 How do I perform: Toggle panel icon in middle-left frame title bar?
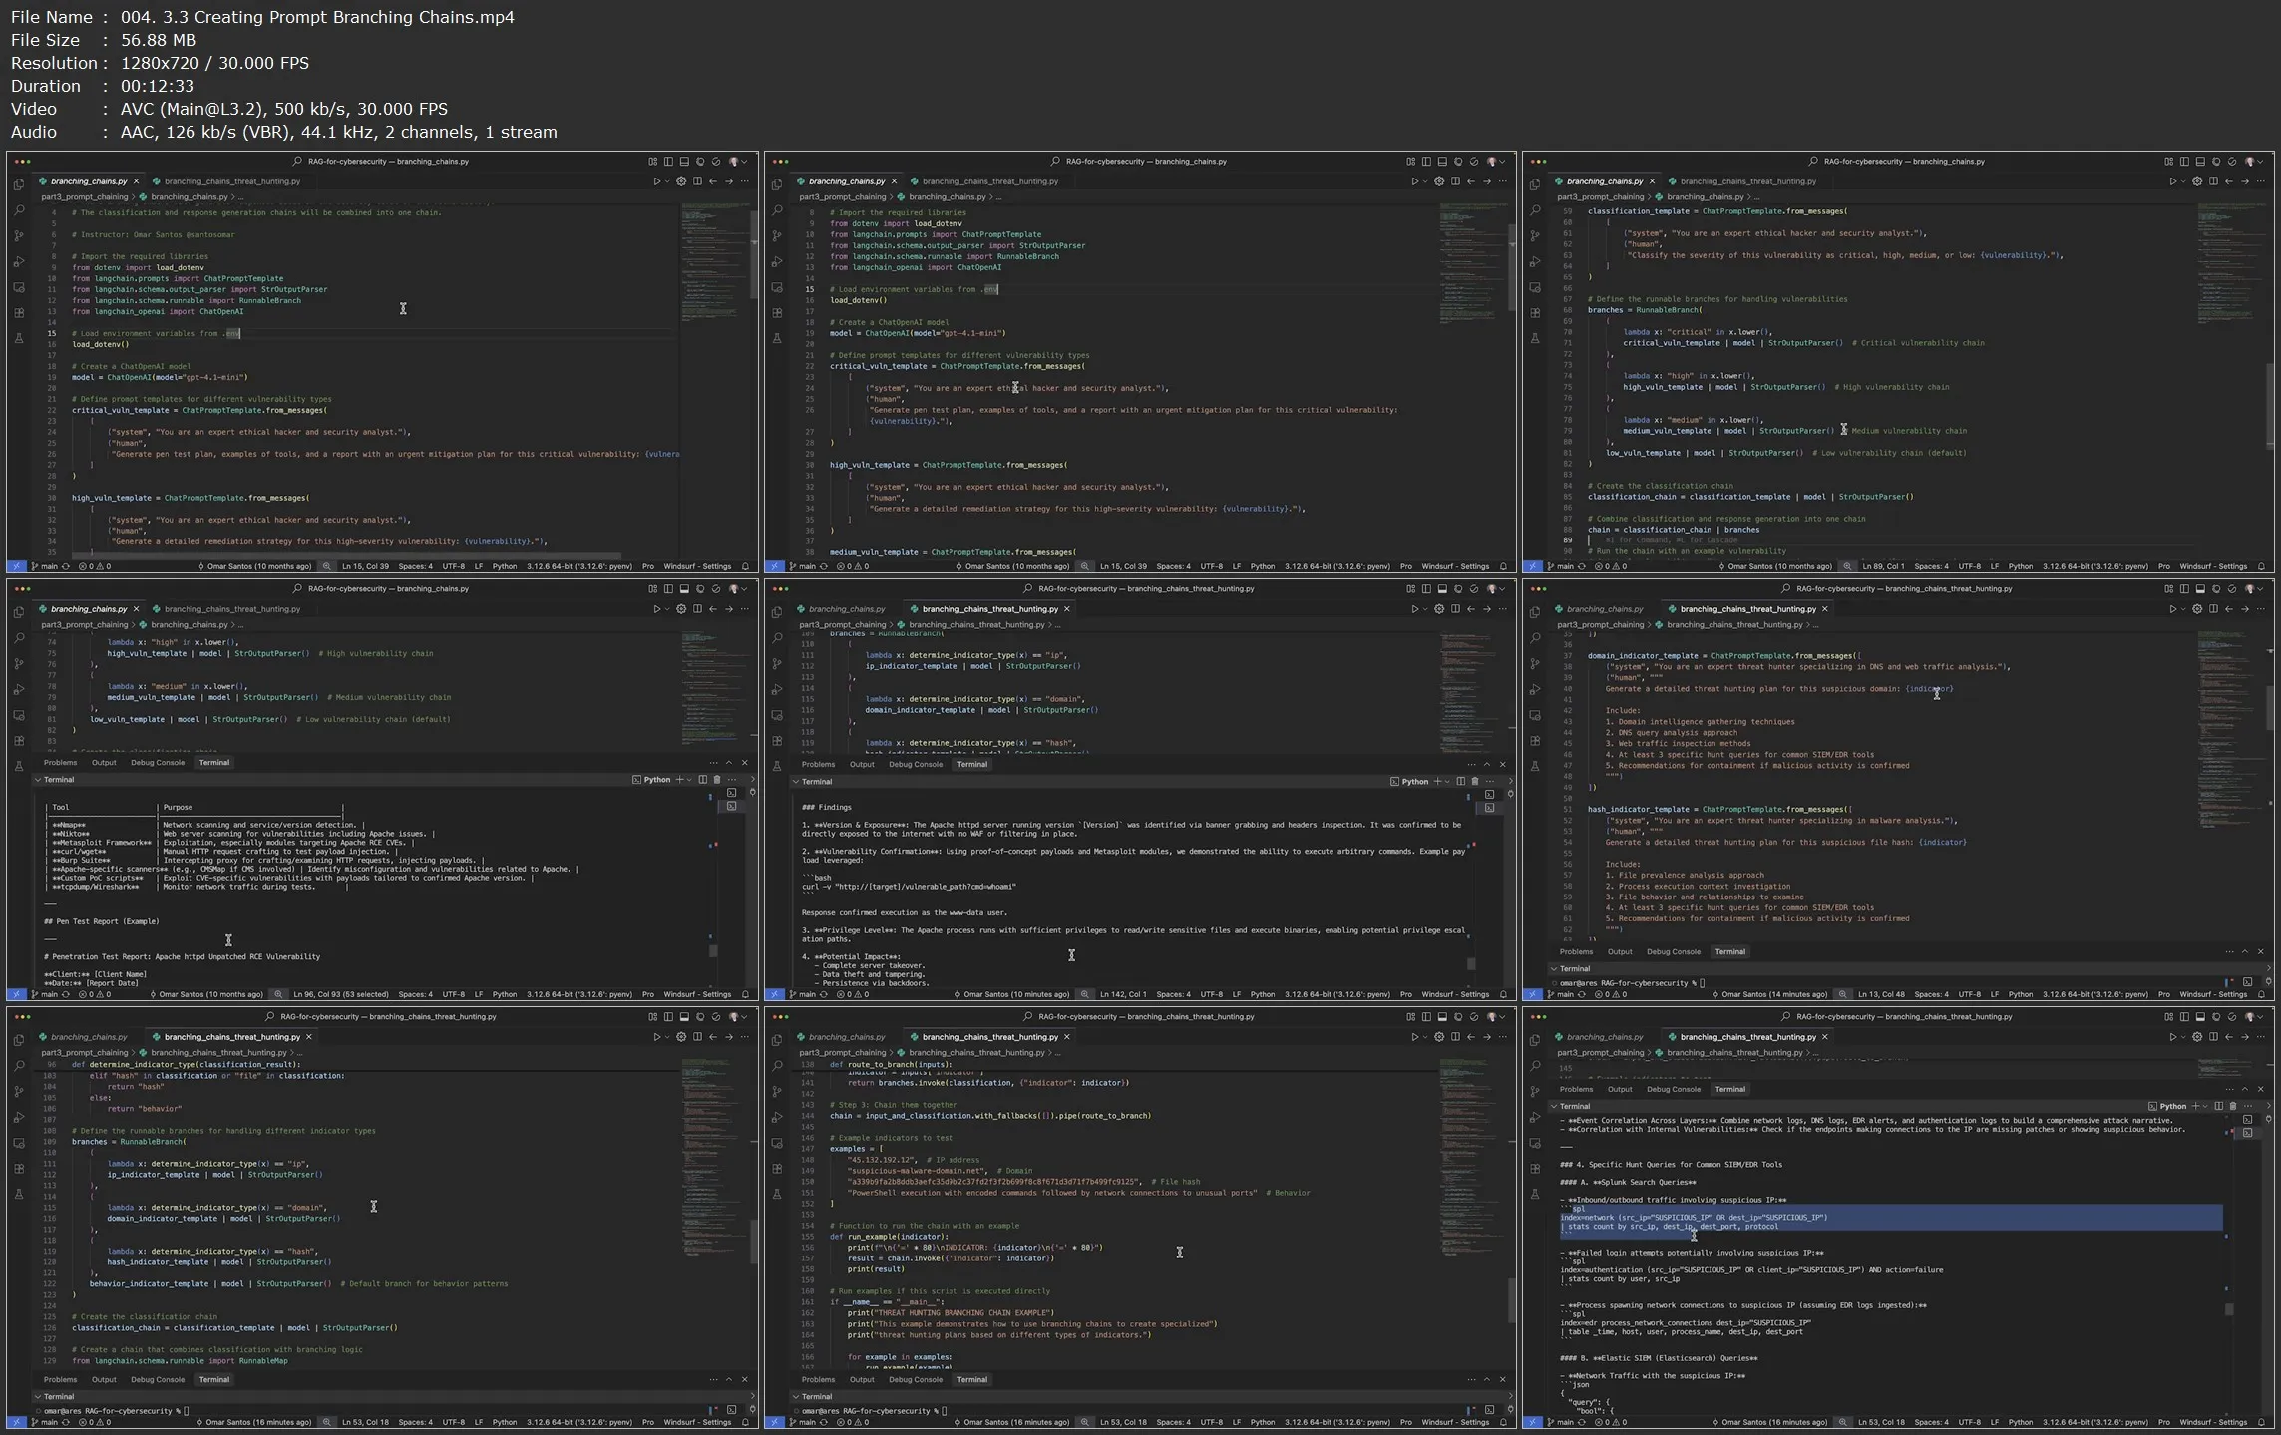tap(684, 589)
